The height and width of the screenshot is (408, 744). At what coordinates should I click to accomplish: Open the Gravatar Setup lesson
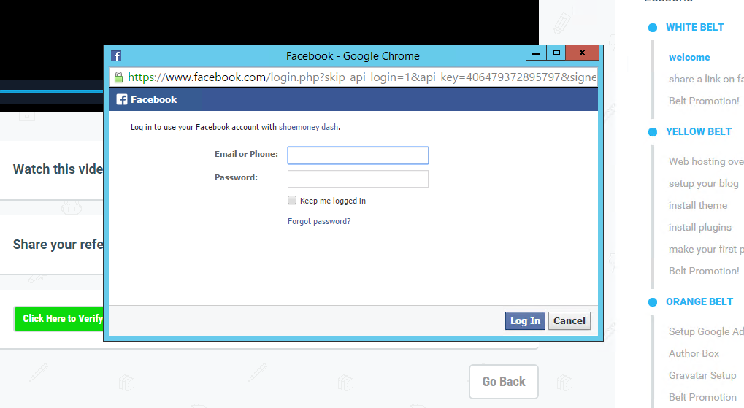[702, 375]
